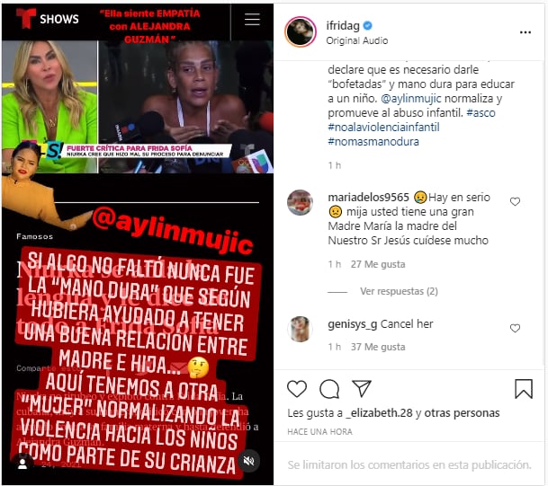The width and height of the screenshot is (548, 486).
Task: Like the post with the heart icon
Action: tap(297, 389)
